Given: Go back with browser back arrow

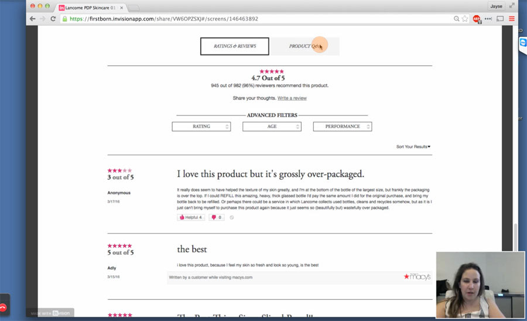Looking at the screenshot, I should click(33, 19).
